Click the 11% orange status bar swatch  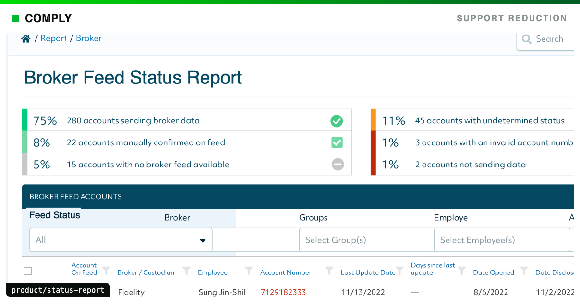pyautogui.click(x=373, y=120)
